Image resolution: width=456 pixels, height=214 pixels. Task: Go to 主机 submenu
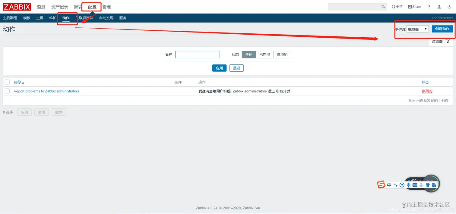tap(40, 18)
